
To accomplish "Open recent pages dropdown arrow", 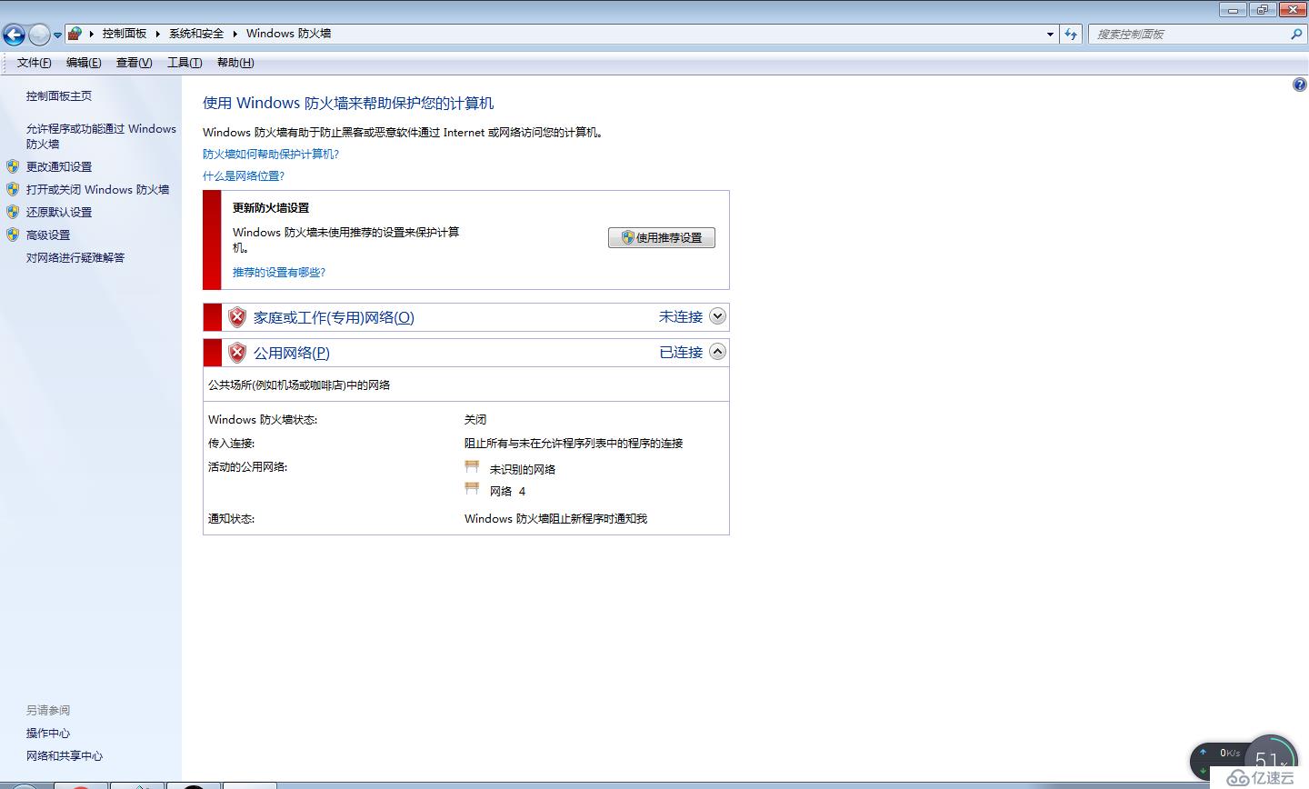I will coord(57,35).
